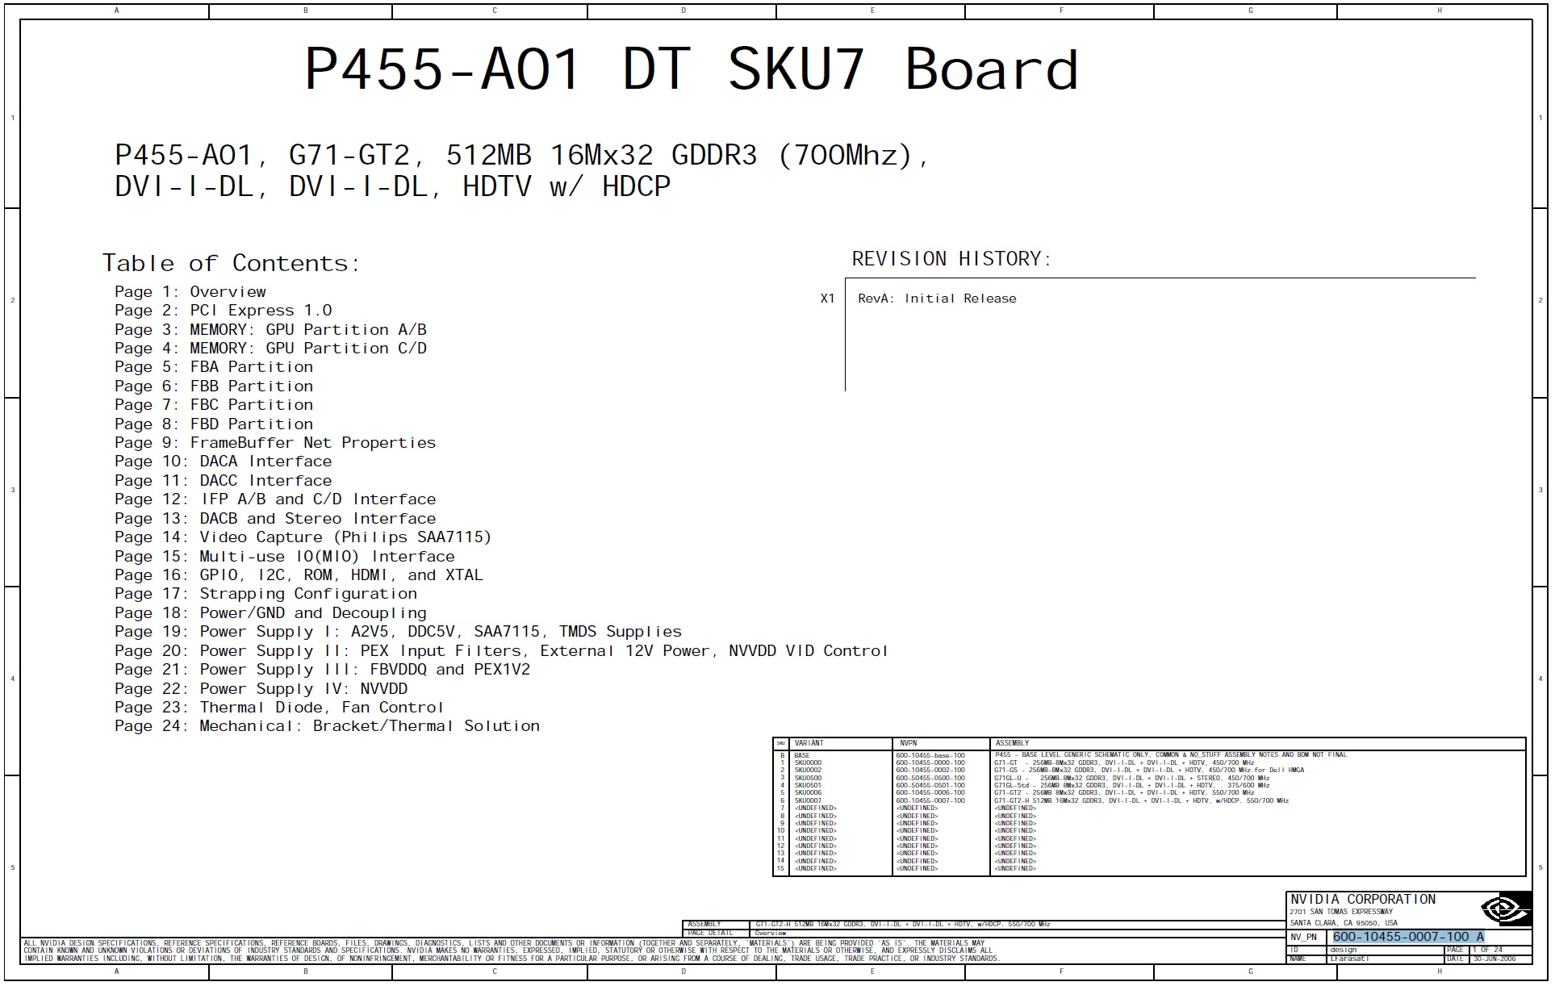Click the 'NV_PN' label in title block

point(1303,938)
